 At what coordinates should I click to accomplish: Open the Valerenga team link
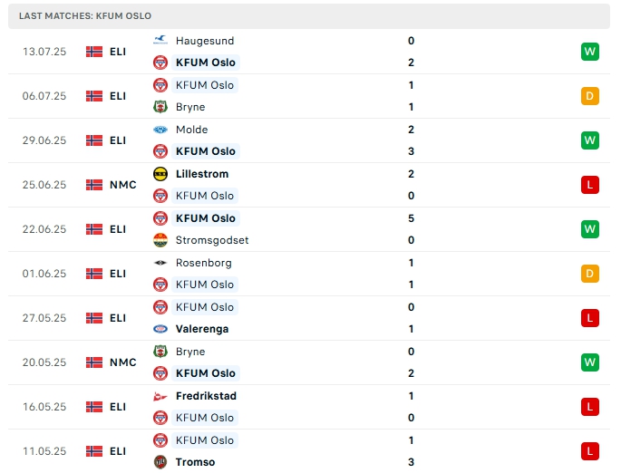point(202,329)
